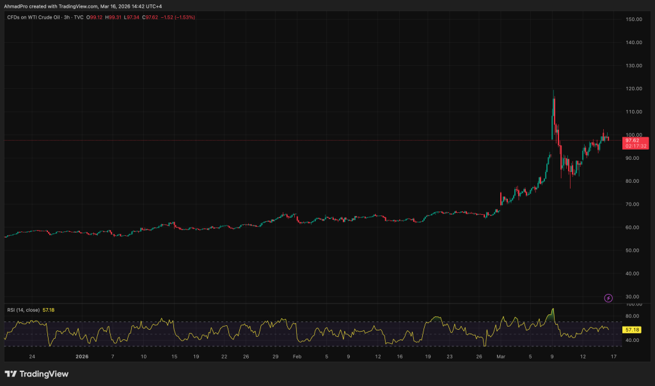Click the 80.00 level on the RSI scale
Screen dimensions: 655x386
point(633,314)
